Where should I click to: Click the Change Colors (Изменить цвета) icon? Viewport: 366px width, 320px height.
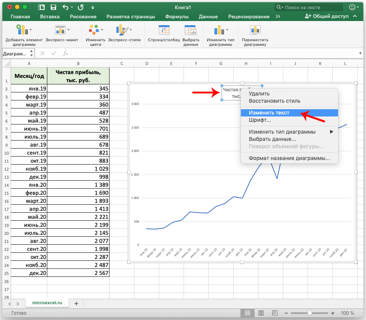[x=94, y=30]
